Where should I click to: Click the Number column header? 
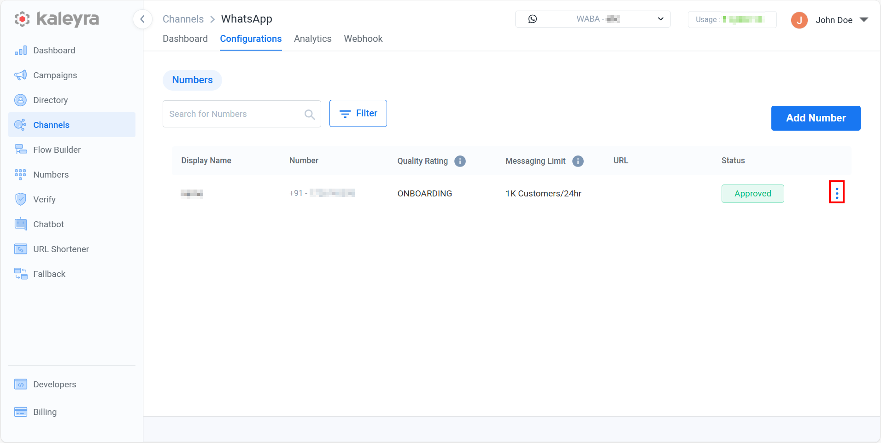click(304, 161)
